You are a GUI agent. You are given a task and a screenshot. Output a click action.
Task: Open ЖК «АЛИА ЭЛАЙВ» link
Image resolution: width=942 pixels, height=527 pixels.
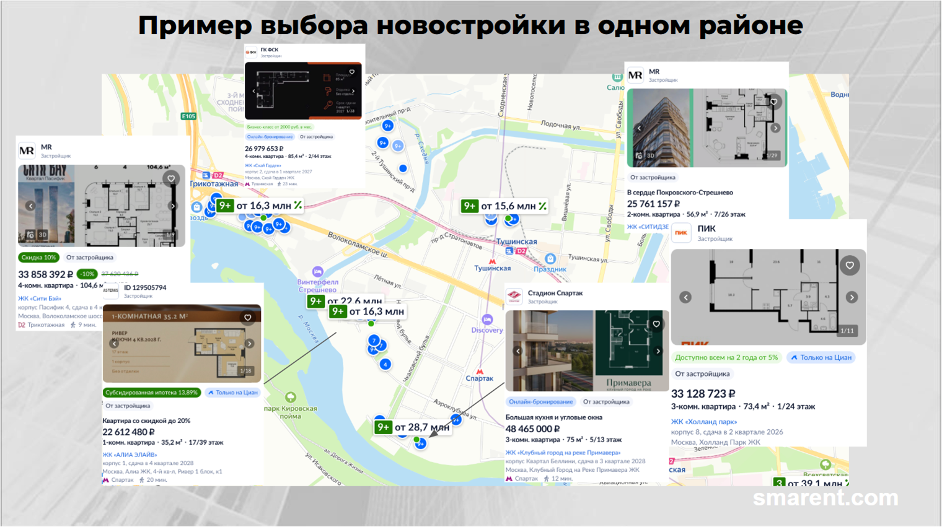[x=130, y=455]
